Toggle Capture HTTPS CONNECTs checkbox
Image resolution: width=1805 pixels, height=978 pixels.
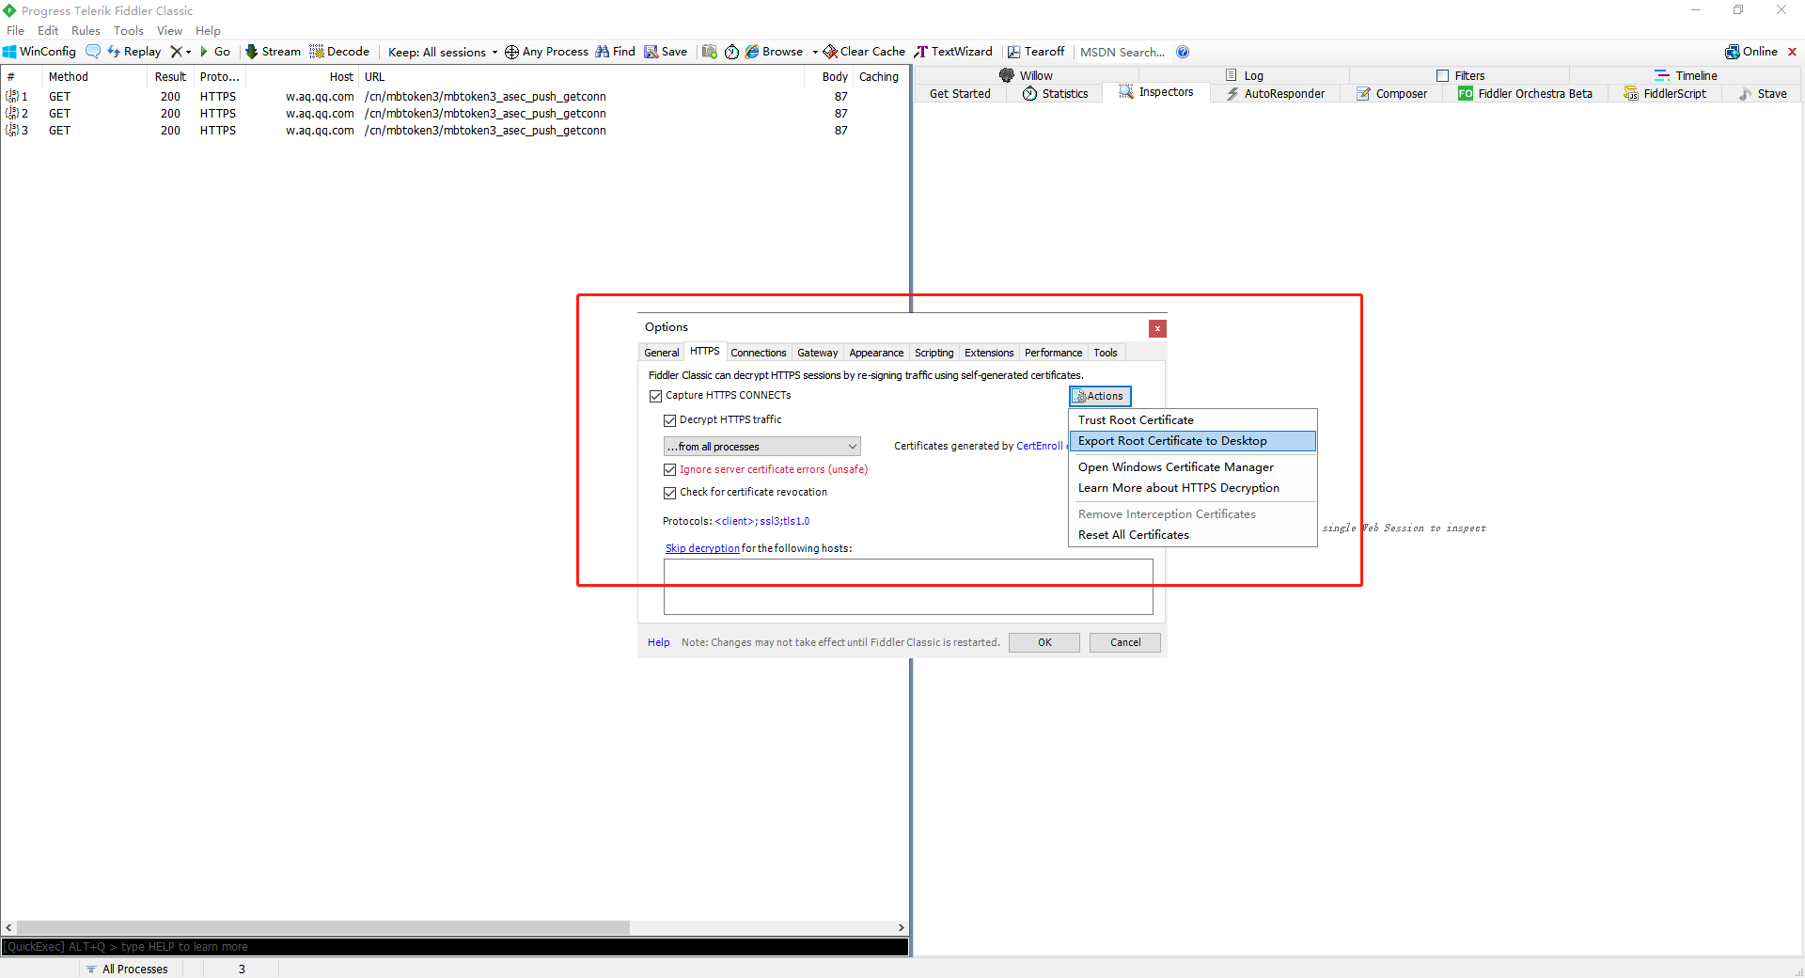click(656, 396)
